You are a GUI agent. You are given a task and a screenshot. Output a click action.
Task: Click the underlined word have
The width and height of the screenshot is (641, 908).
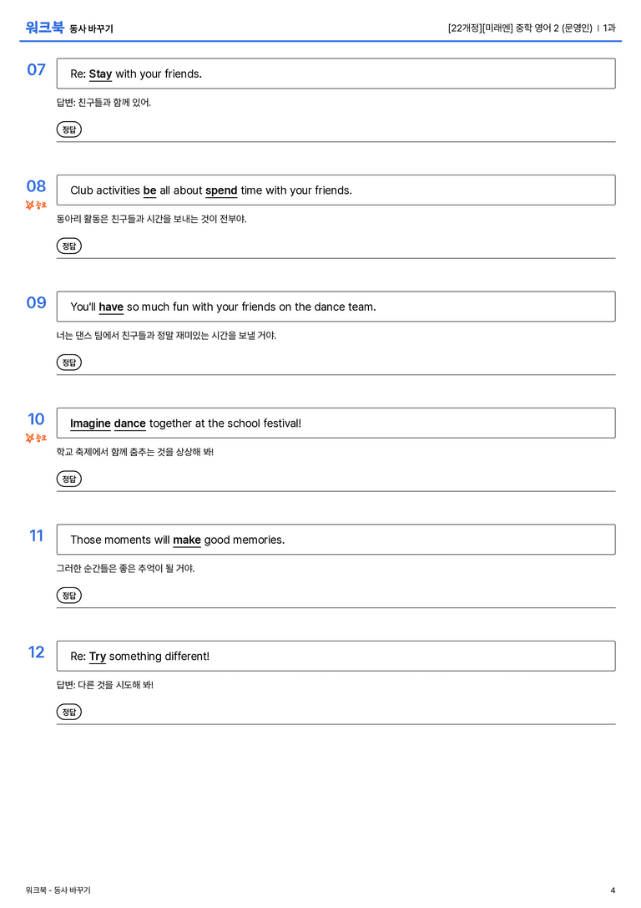[x=111, y=307]
